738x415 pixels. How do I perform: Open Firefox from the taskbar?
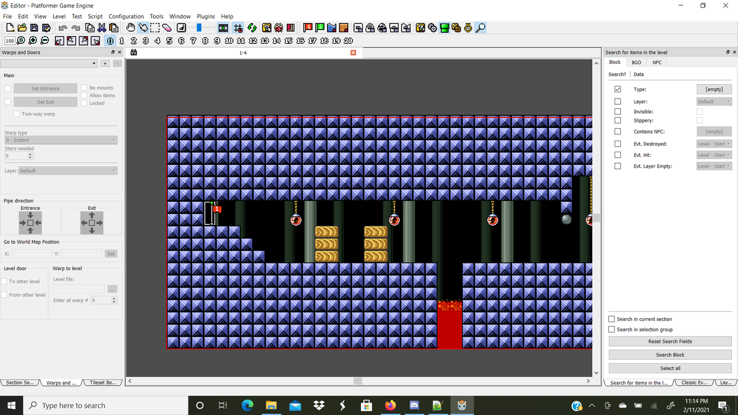pos(390,405)
